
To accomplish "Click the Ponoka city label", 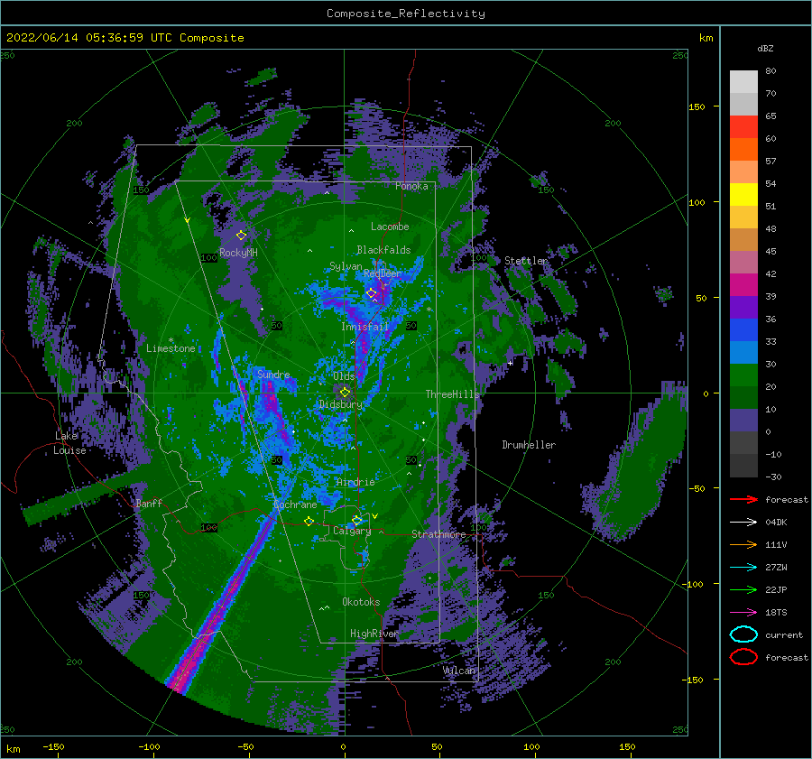I will [411, 186].
